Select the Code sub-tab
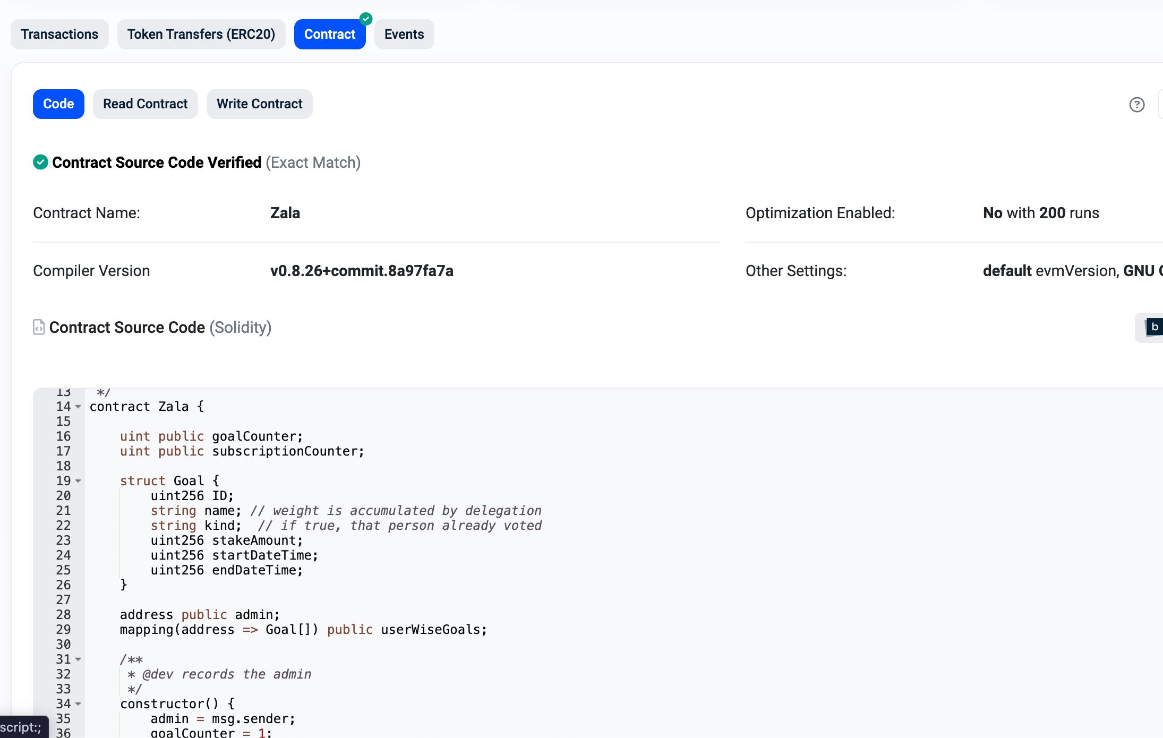The height and width of the screenshot is (738, 1163). click(x=58, y=104)
